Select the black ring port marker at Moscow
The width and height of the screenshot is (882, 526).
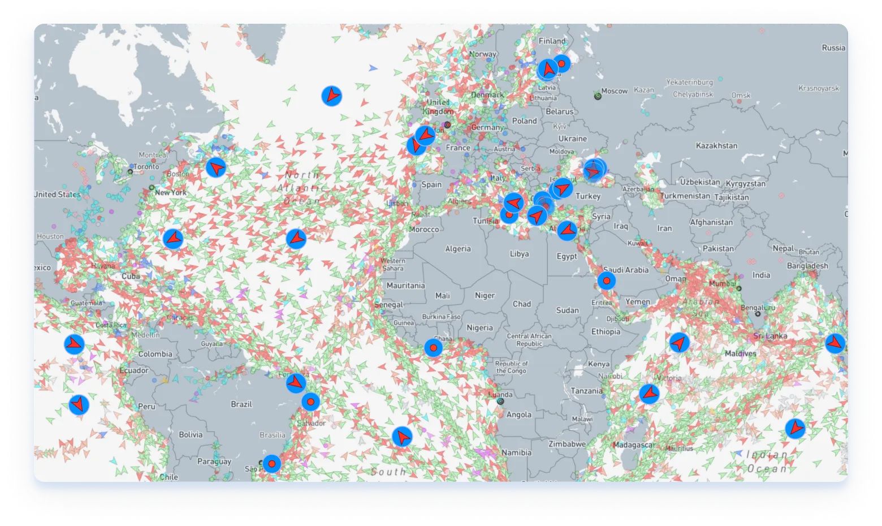click(x=598, y=97)
